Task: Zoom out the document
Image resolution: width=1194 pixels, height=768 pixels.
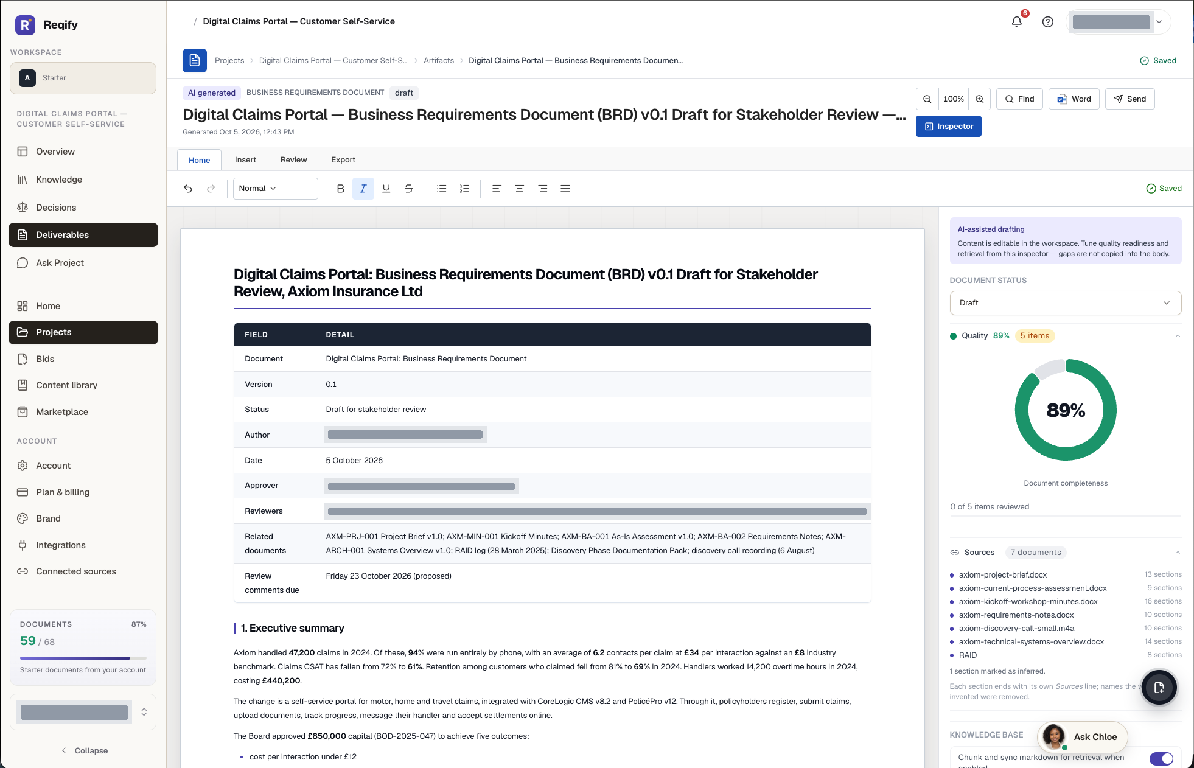Action: point(927,99)
